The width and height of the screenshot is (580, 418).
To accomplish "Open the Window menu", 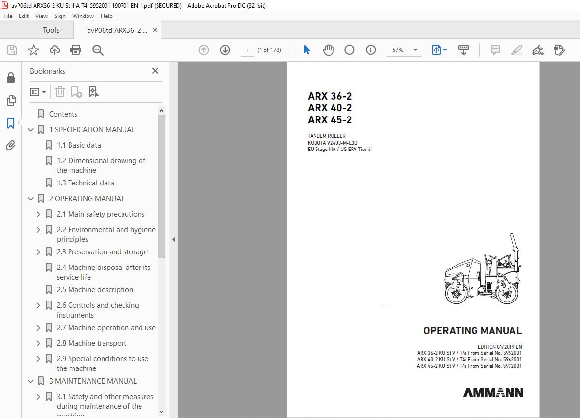I will 83,16.
